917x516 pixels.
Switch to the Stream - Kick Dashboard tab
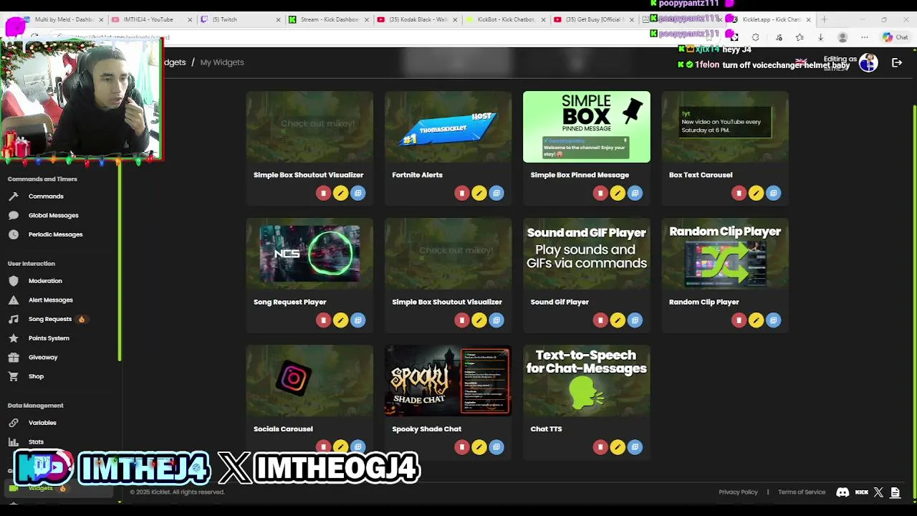pos(328,19)
